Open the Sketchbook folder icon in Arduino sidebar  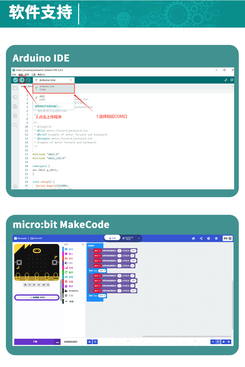pos(15,88)
